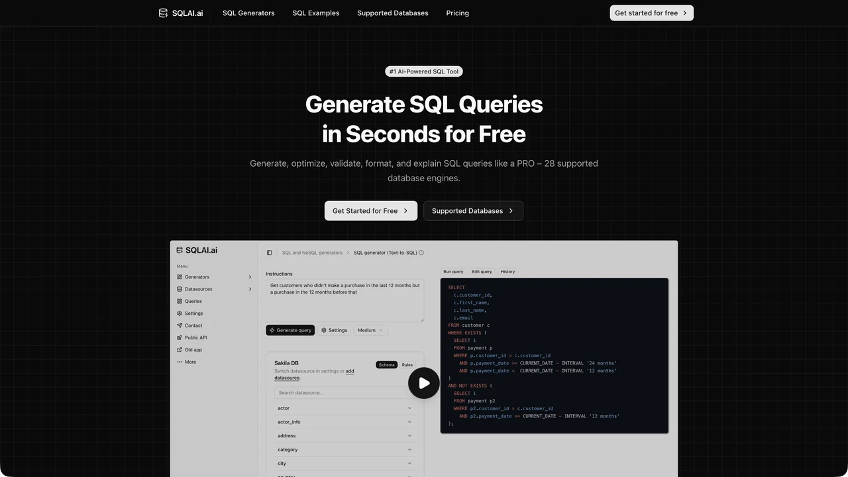Screen dimensions: 848x477
Task: Click the Contact paper-plane icon
Action: (x=180, y=325)
